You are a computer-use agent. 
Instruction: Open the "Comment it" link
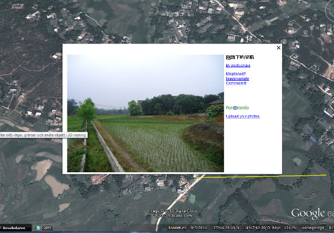coord(236,83)
